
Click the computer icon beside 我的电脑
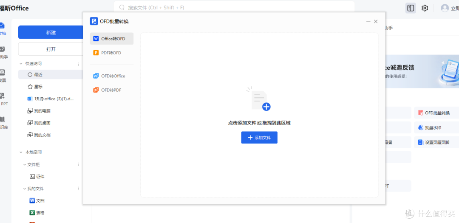point(30,111)
